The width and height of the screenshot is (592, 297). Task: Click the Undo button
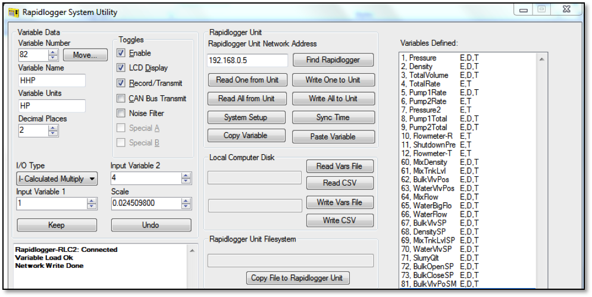[x=151, y=225]
